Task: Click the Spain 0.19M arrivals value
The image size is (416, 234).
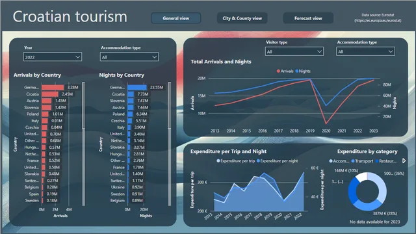Action: 52,194
